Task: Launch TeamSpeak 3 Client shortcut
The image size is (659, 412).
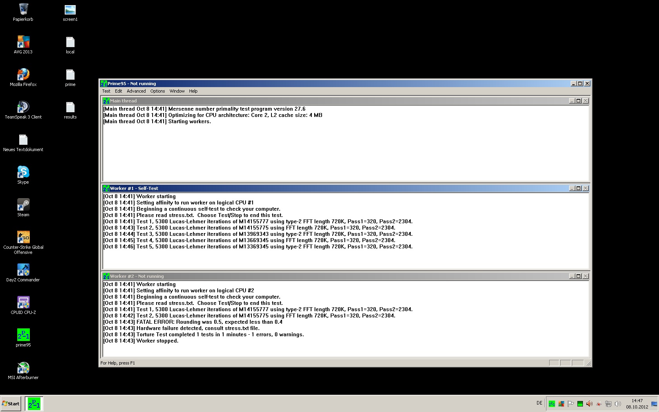Action: click(x=23, y=110)
